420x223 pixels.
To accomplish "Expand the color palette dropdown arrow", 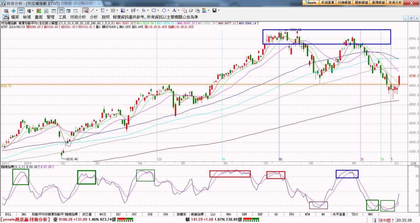I will pyautogui.click(x=208, y=10).
